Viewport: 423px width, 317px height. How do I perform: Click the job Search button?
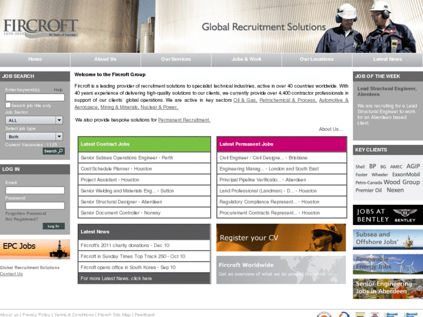click(x=54, y=151)
